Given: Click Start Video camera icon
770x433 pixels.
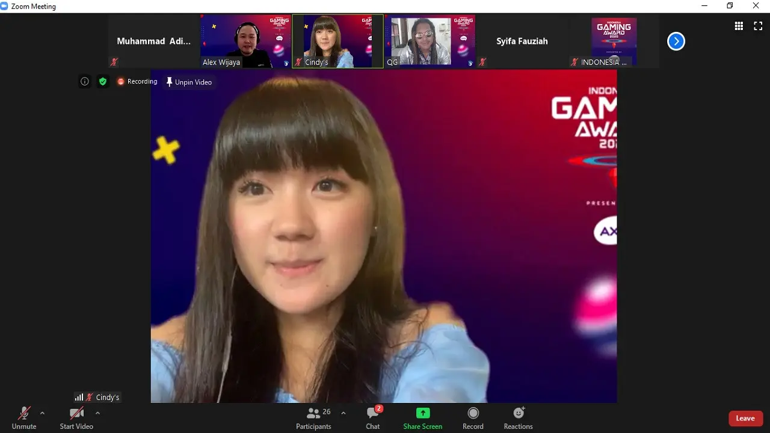Looking at the screenshot, I should click(x=76, y=413).
